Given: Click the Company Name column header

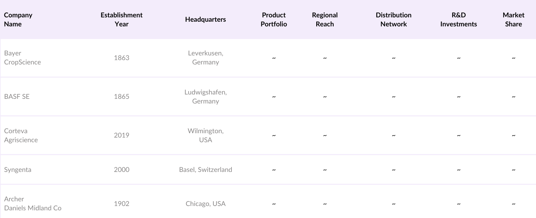Looking at the screenshot, I should 18,19.
